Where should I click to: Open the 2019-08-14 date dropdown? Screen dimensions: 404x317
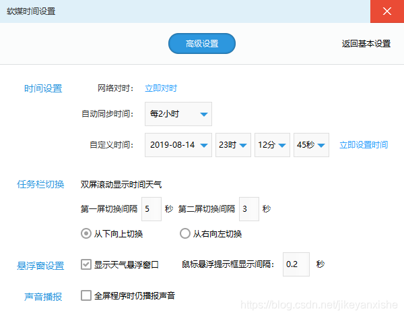tap(178, 145)
